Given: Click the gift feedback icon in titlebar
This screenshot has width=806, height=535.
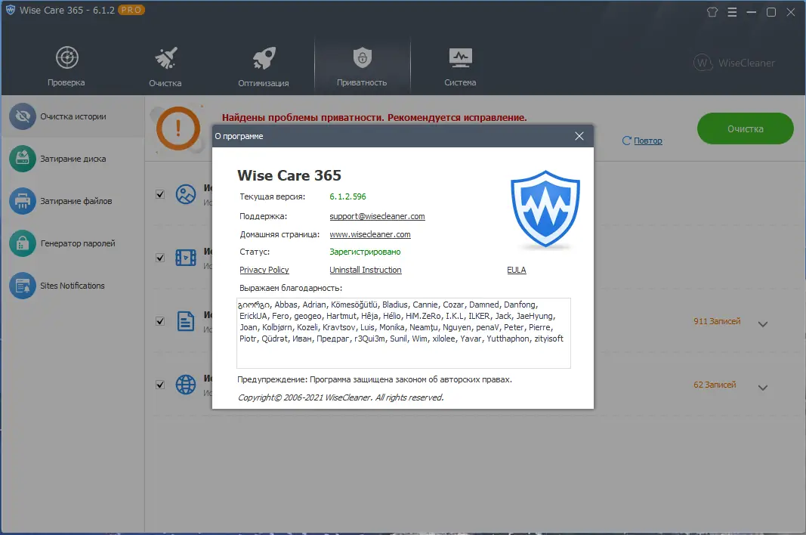Looking at the screenshot, I should pyautogui.click(x=712, y=12).
